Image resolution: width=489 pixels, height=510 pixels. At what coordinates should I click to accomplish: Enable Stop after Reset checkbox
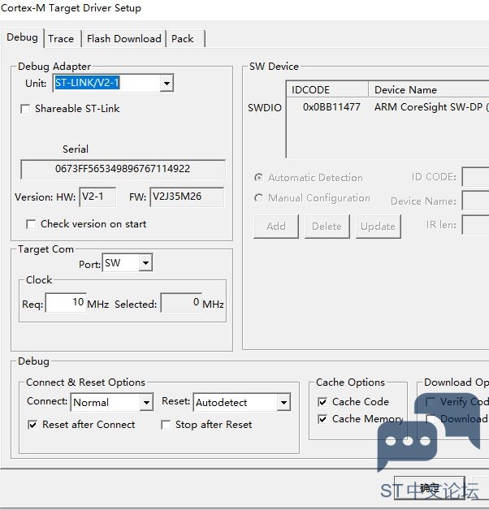166,425
